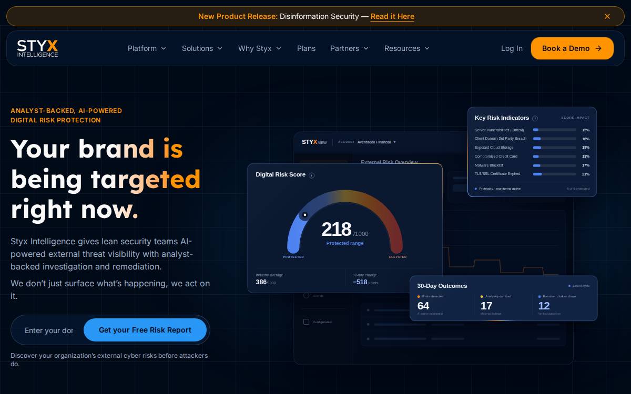Click the Read it Here link
The height and width of the screenshot is (394, 631).
coord(392,16)
